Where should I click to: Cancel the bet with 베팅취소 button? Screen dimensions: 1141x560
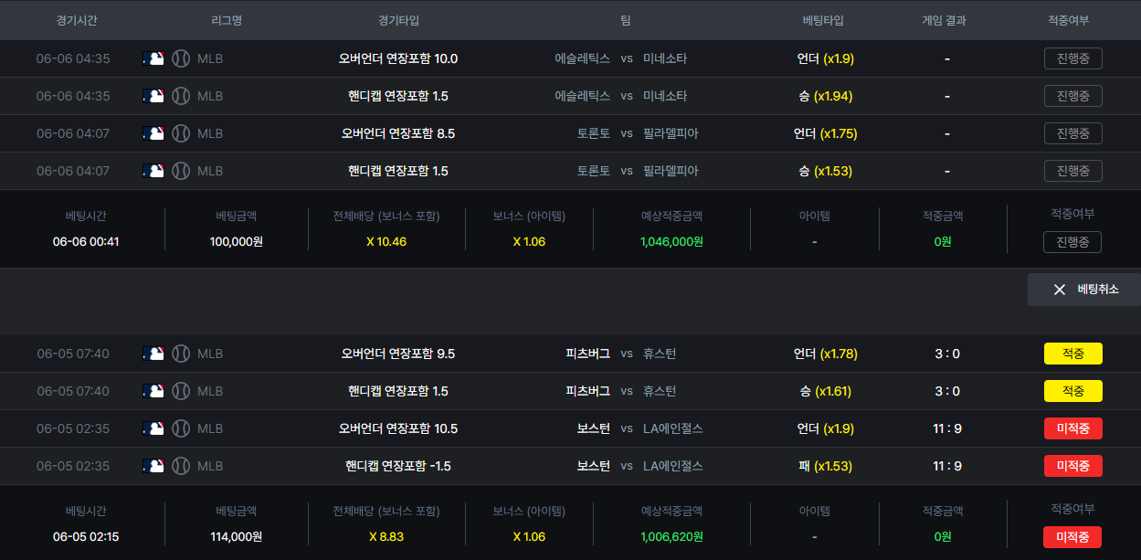[x=1084, y=290]
